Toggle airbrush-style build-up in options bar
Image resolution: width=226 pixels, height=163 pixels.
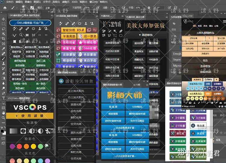click(x=123, y=8)
